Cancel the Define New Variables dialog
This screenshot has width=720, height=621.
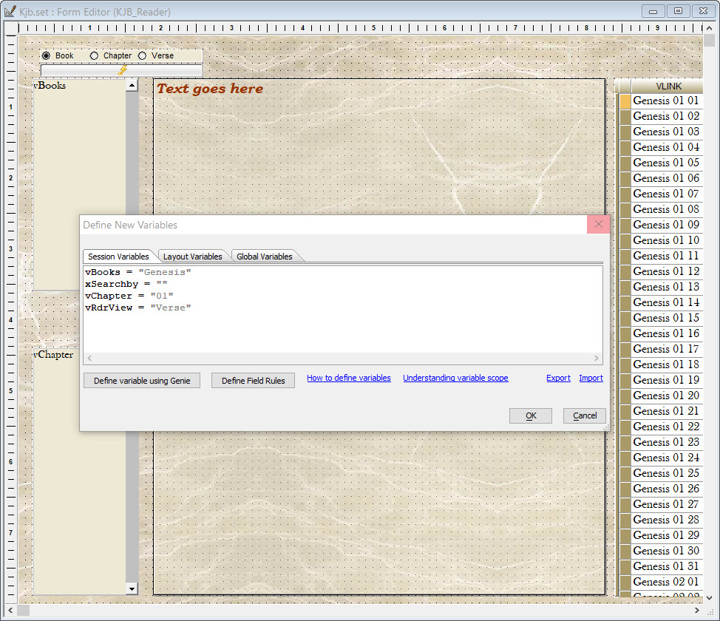(x=584, y=415)
